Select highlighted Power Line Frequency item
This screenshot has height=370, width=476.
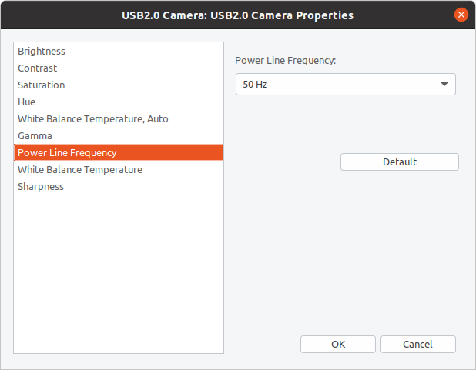tap(119, 152)
